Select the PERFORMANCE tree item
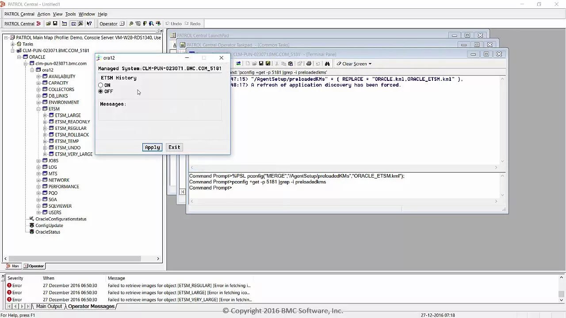This screenshot has height=318, width=566. [x=64, y=186]
